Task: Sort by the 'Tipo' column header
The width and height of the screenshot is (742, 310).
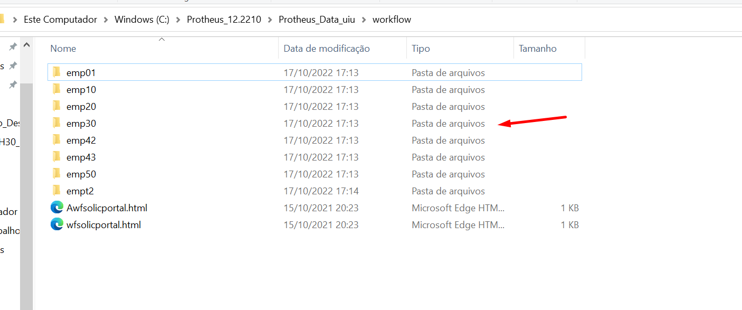Action: pyautogui.click(x=460, y=48)
